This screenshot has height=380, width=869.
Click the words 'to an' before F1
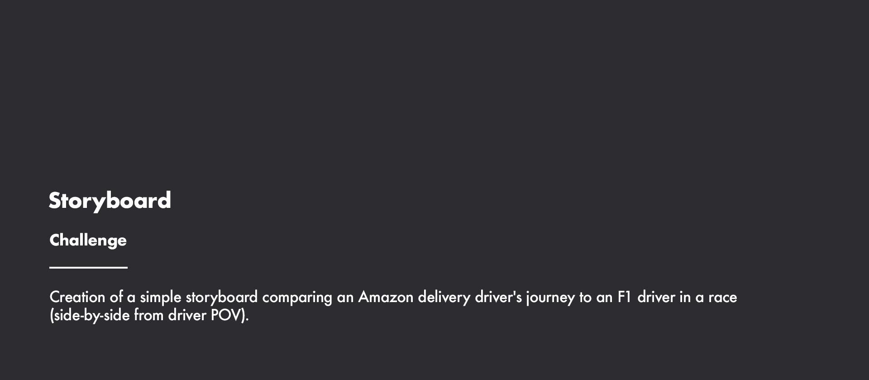pos(596,298)
